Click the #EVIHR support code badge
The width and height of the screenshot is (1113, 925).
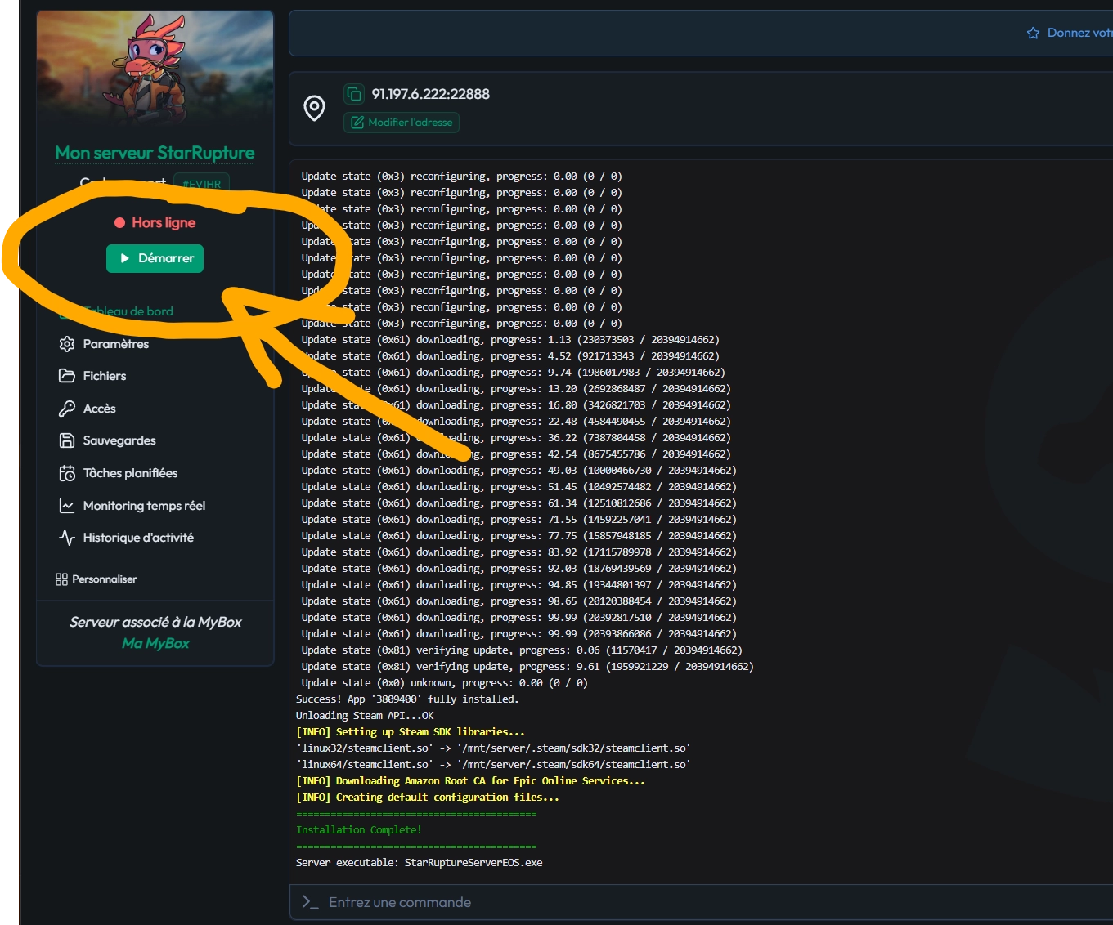click(201, 184)
